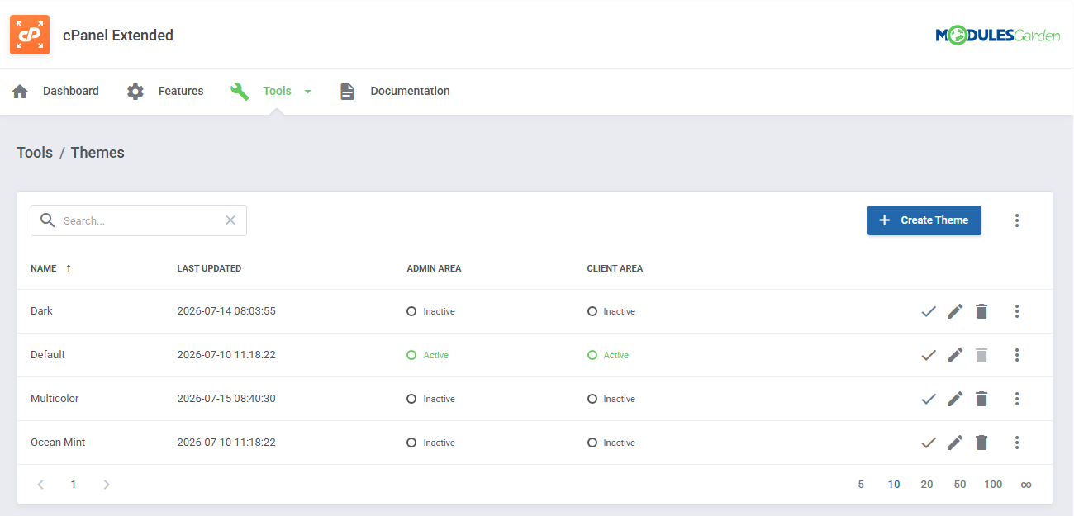Click the checkmark icon in the Default row
Viewport: 1074px width, 516px height.
[929, 355]
